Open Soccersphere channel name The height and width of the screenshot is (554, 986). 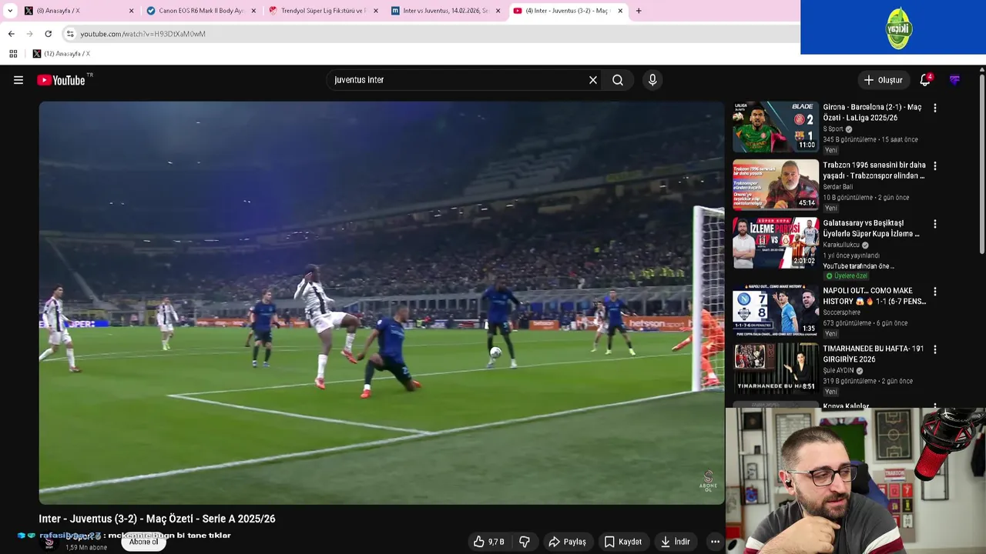pos(842,312)
